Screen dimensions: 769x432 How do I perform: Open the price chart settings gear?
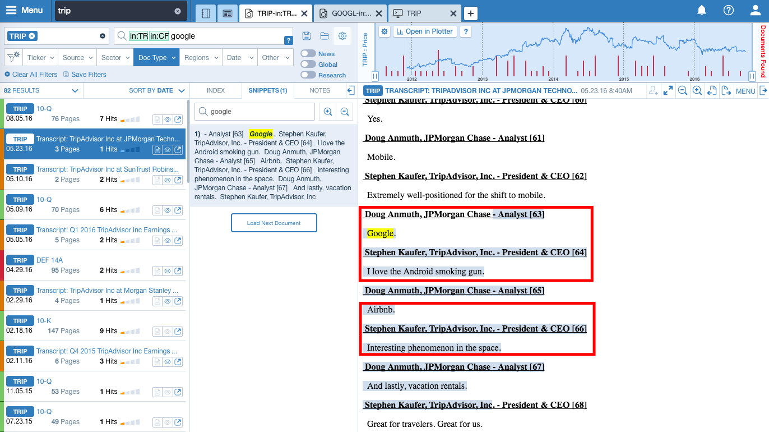[x=385, y=31]
